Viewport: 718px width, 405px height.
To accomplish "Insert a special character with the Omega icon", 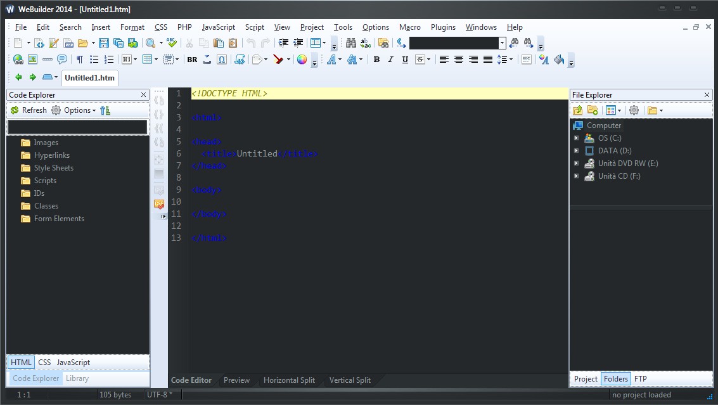I will 222,60.
